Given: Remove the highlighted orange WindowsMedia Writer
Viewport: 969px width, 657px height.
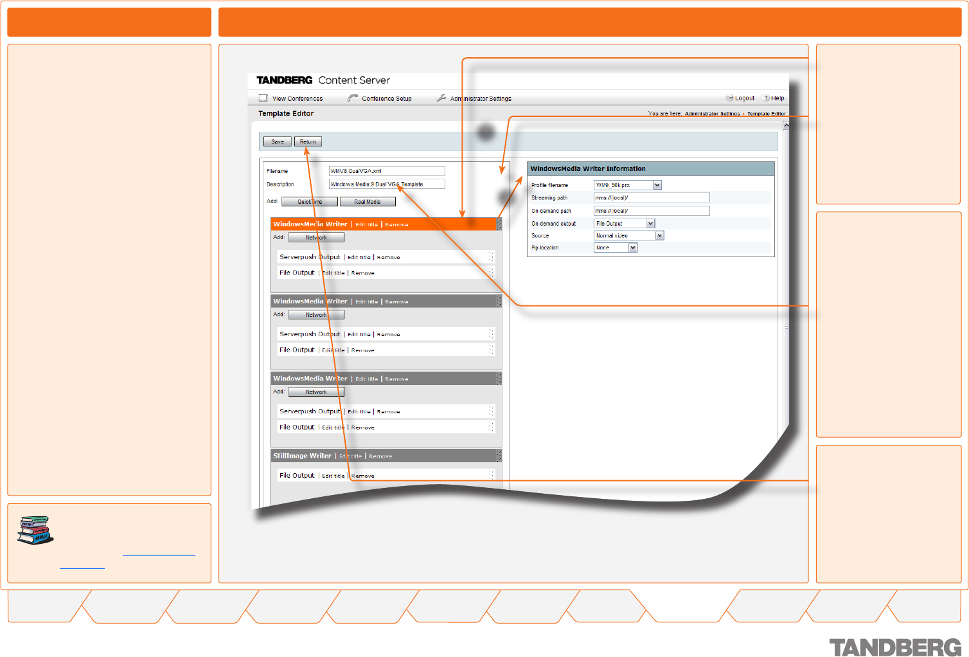Looking at the screenshot, I should tap(396, 224).
